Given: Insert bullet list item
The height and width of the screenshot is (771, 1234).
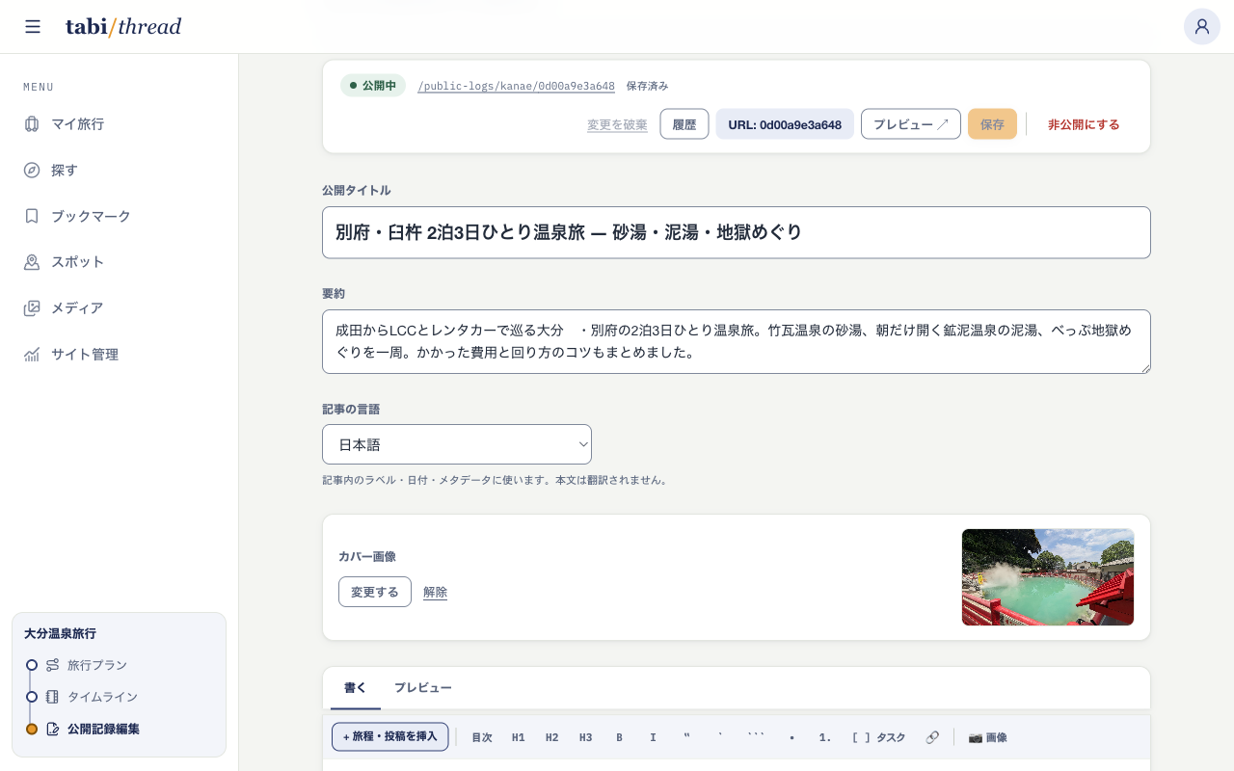Looking at the screenshot, I should (791, 737).
